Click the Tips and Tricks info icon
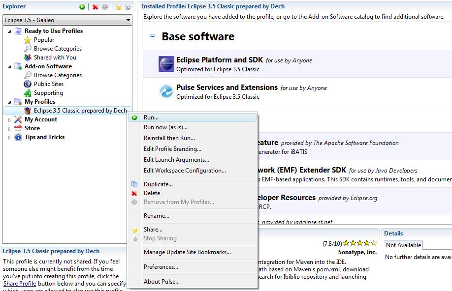Image resolution: width=452 pixels, height=291 pixels. (18, 137)
